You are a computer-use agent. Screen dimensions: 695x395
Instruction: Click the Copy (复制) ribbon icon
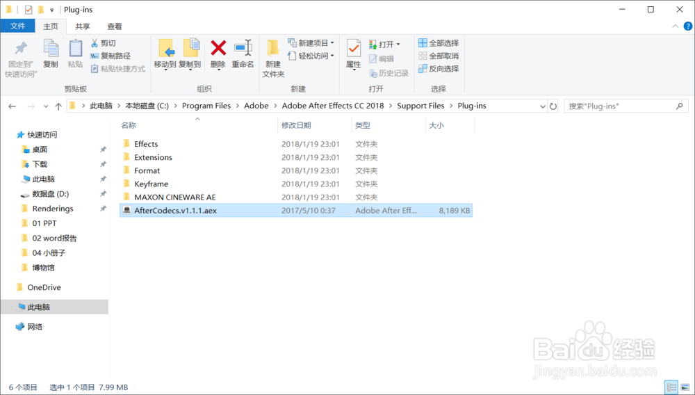[x=51, y=48]
